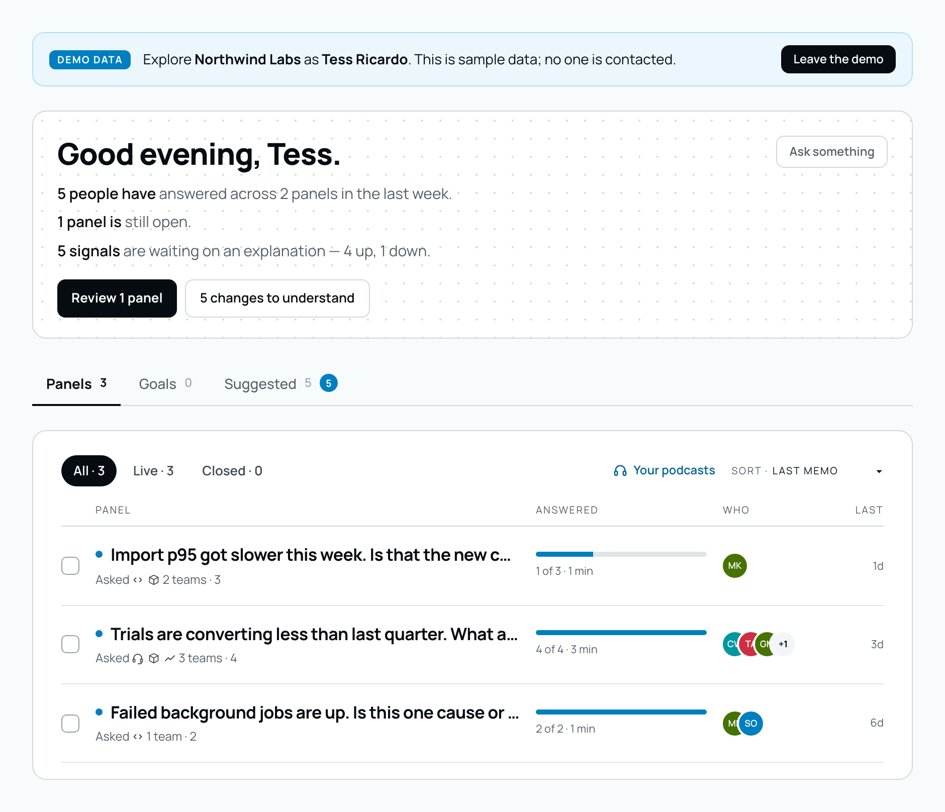Click the trend line icon under Trials panel
Image resolution: width=945 pixels, height=812 pixels.
pyautogui.click(x=170, y=658)
